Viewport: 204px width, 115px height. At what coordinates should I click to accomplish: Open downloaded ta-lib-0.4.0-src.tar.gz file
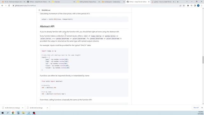pos(35,108)
